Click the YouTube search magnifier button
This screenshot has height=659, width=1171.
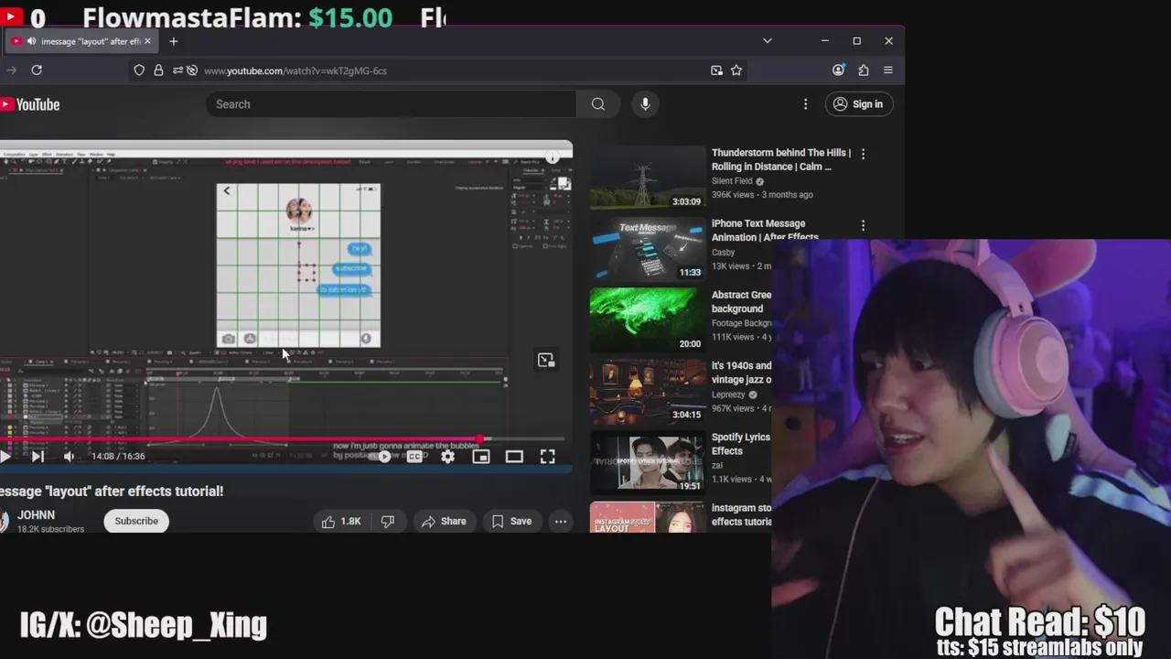(598, 104)
